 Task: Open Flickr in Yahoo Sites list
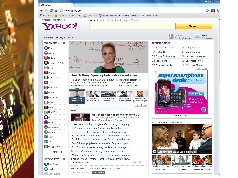click(x=49, y=68)
